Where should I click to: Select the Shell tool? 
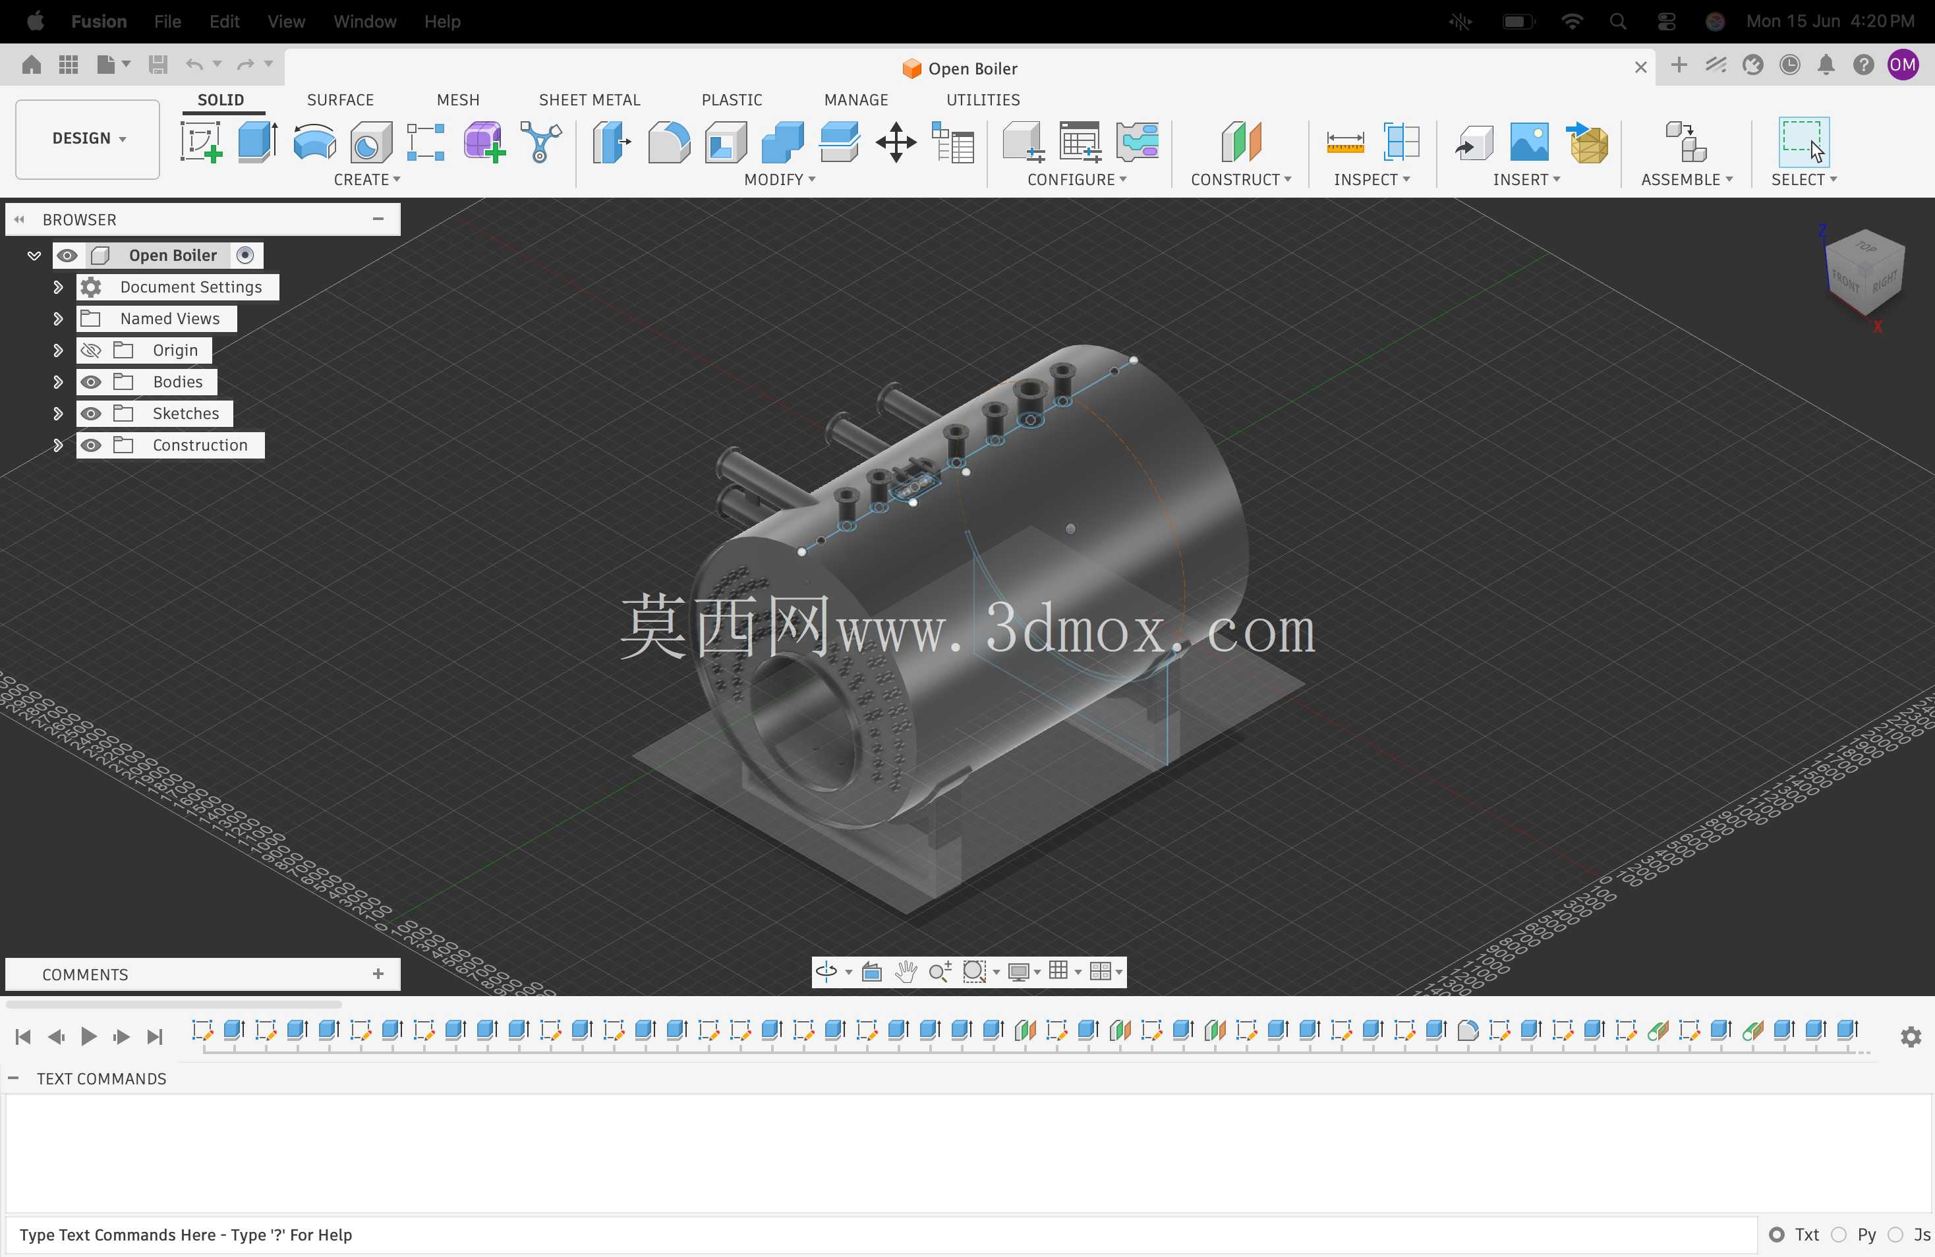click(726, 142)
